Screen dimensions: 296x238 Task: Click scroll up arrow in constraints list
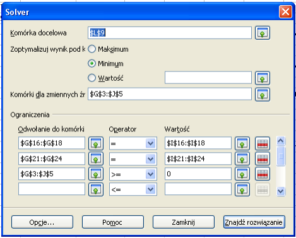(x=281, y=141)
